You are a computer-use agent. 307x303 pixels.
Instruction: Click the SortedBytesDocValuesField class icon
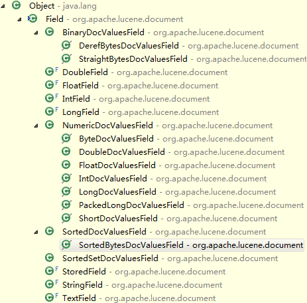coord(66,245)
